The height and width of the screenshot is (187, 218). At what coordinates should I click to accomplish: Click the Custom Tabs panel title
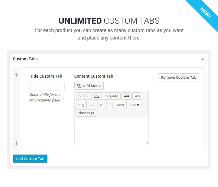coord(25,59)
